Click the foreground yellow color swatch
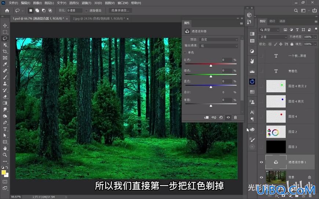Viewport: 319px width, 199px height. coord(3,173)
